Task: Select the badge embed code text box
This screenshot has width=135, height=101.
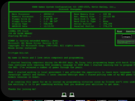Action: pyautogui.click(x=126, y=42)
